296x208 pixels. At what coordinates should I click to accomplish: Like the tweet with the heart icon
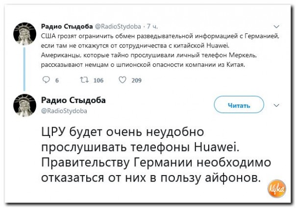[122, 80]
